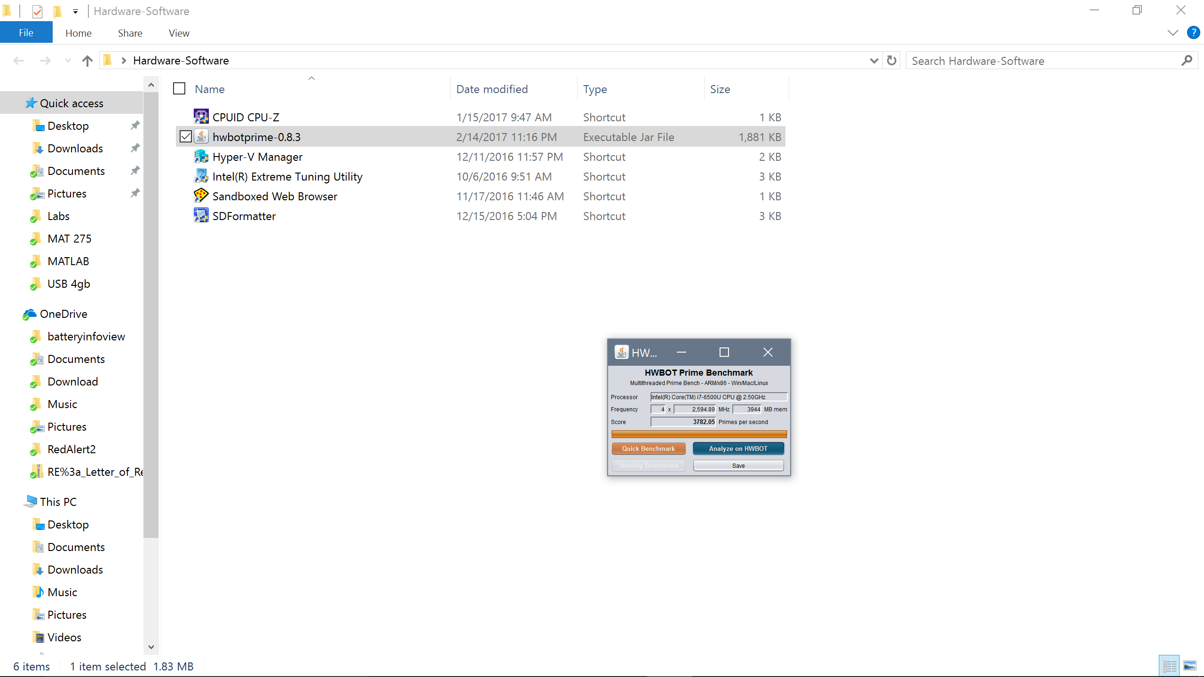Unpin Documents from Quick access
This screenshot has width=1204, height=677.
135,171
